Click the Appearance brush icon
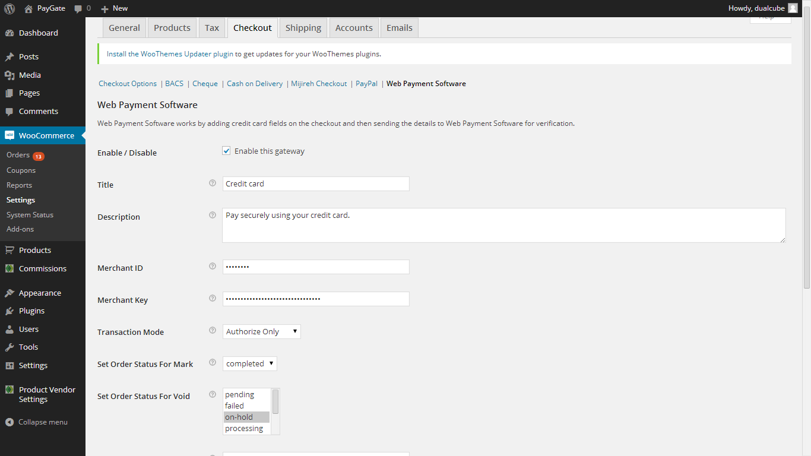 coord(9,293)
